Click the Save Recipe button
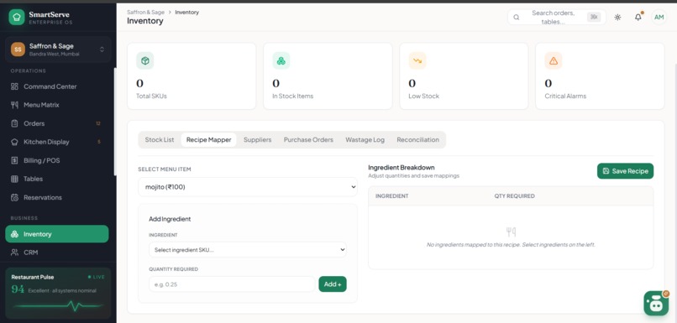677x323 pixels. pyautogui.click(x=625, y=171)
